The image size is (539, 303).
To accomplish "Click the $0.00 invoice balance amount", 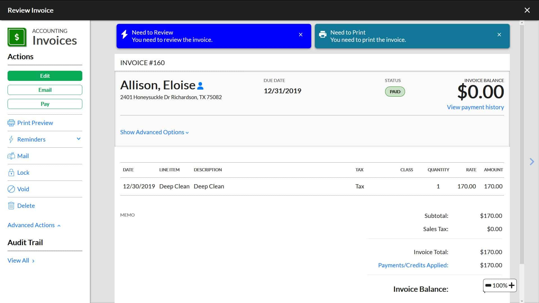I will pyautogui.click(x=481, y=92).
